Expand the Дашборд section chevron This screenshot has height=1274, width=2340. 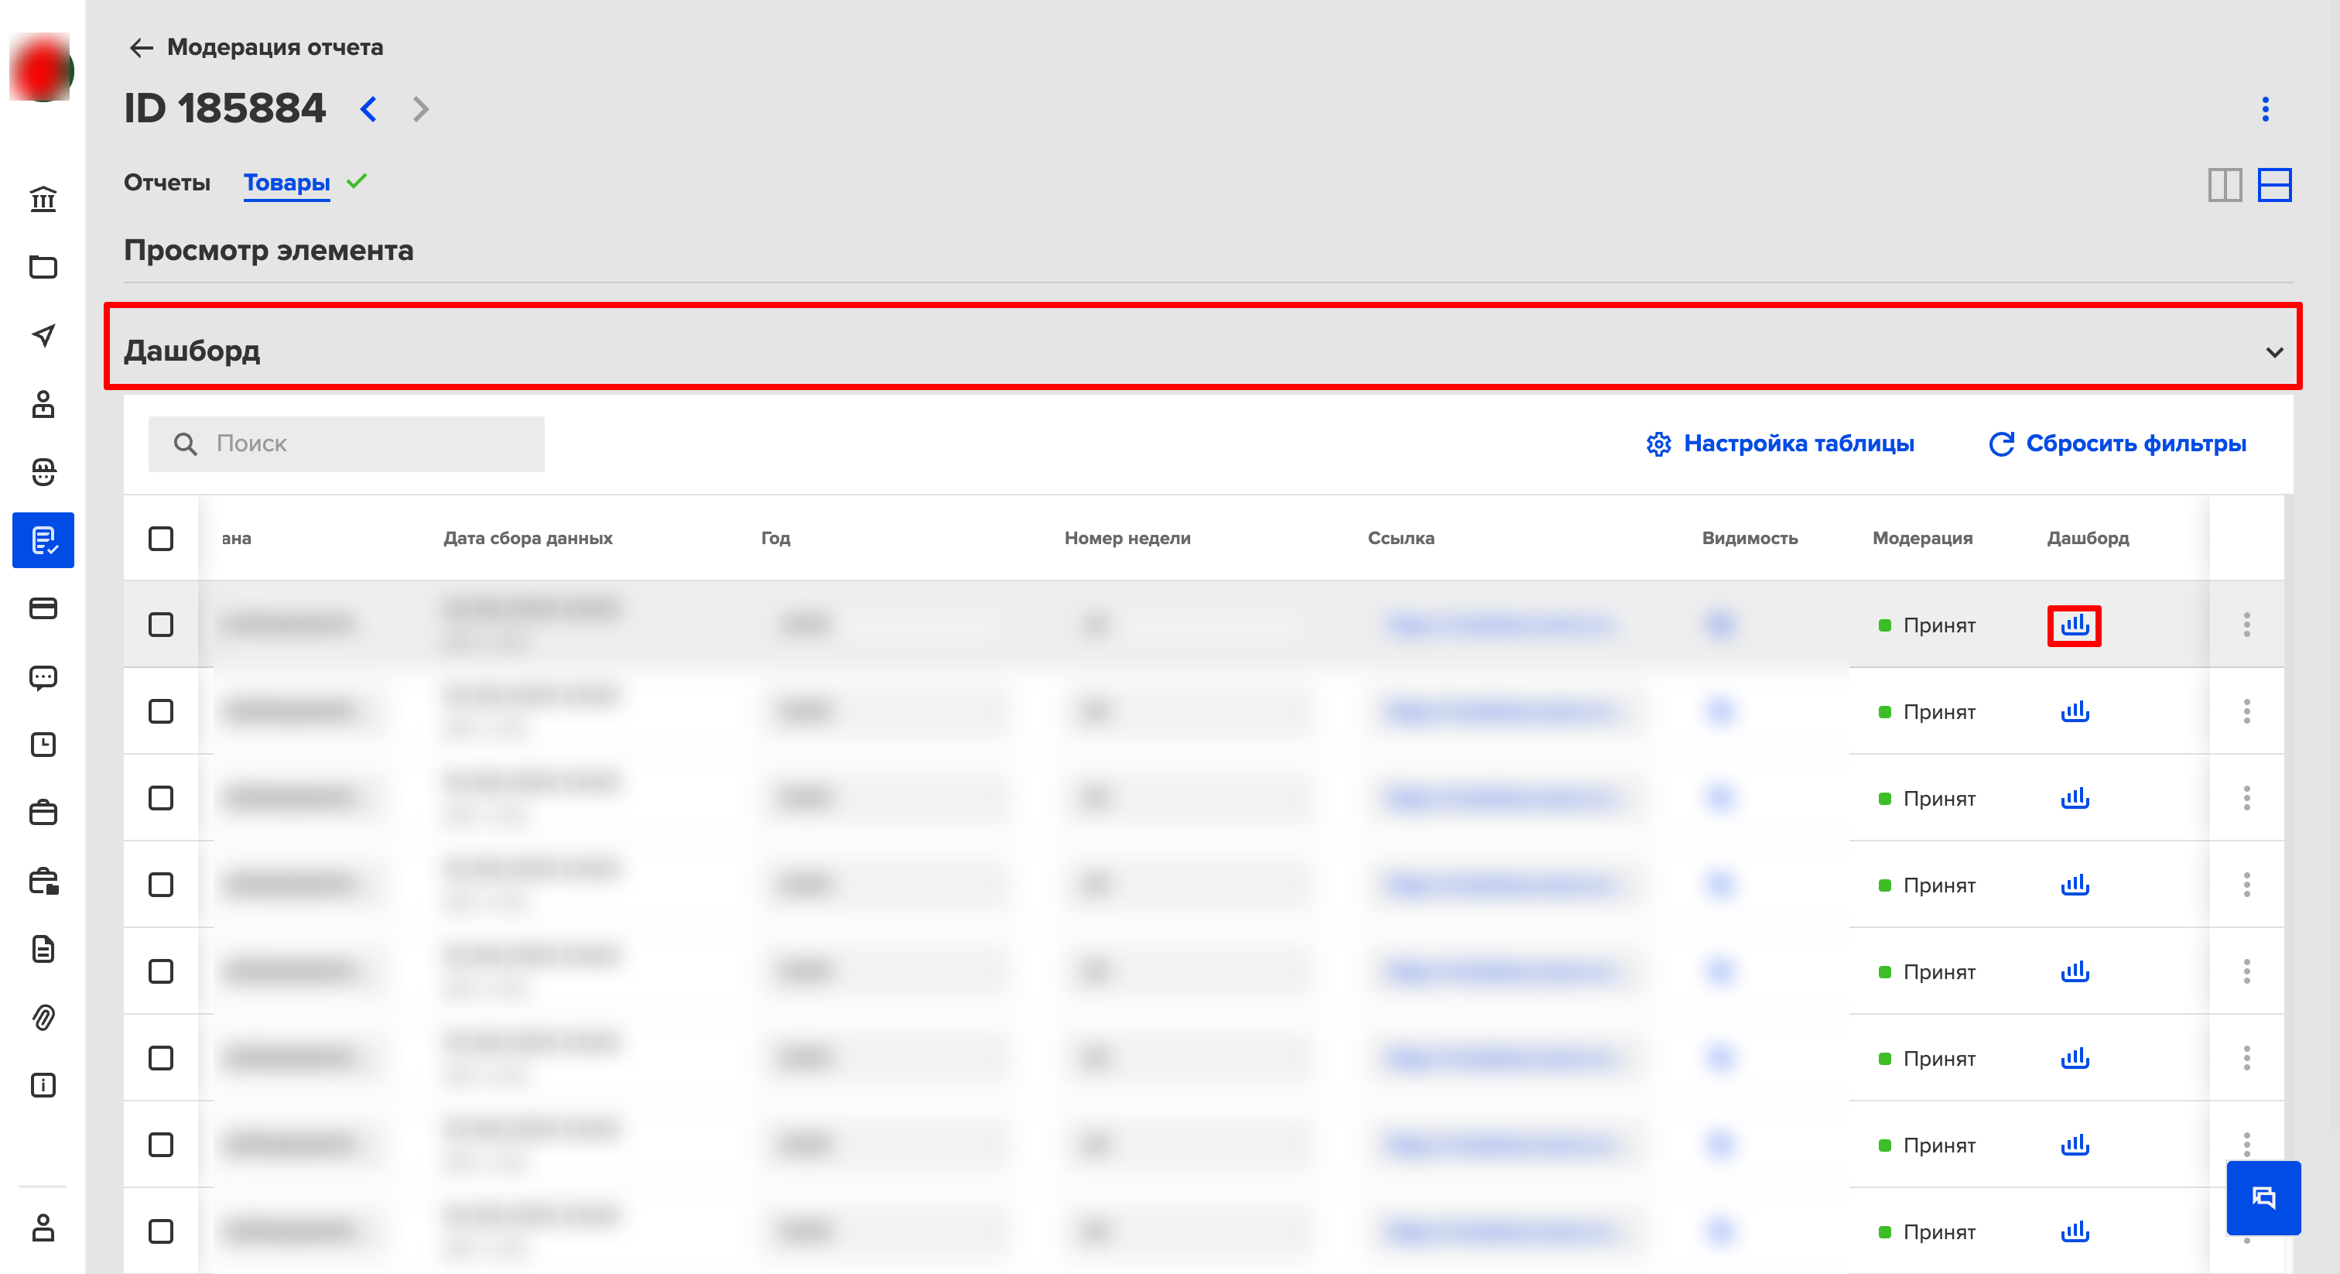point(2273,351)
